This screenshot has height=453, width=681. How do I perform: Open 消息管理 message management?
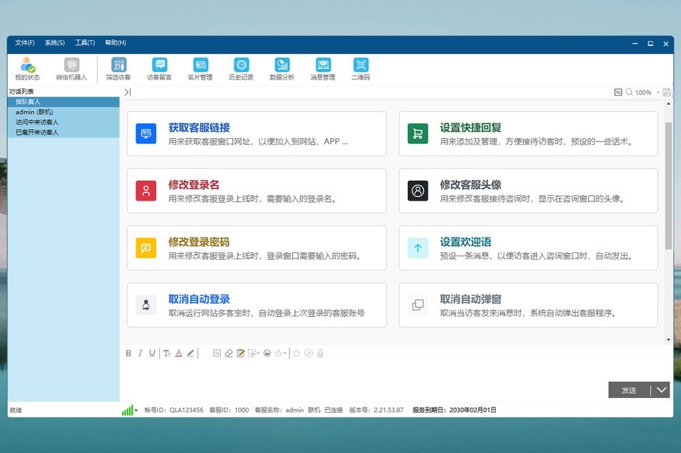tap(323, 69)
